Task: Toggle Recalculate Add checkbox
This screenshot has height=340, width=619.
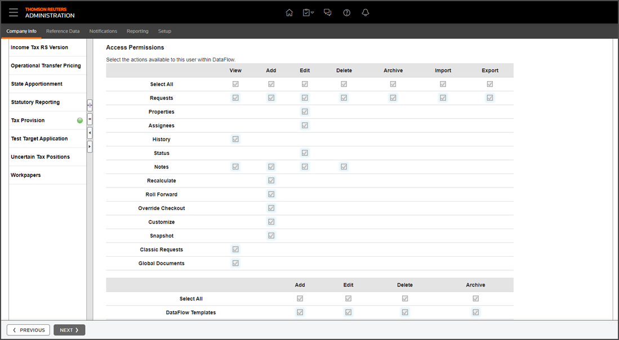Action: [271, 181]
